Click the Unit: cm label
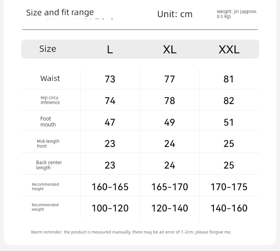The image size is (280, 251). pyautogui.click(x=175, y=14)
